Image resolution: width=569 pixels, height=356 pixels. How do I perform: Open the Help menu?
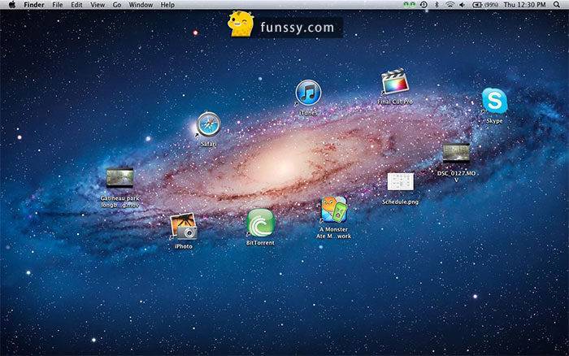pyautogui.click(x=167, y=5)
